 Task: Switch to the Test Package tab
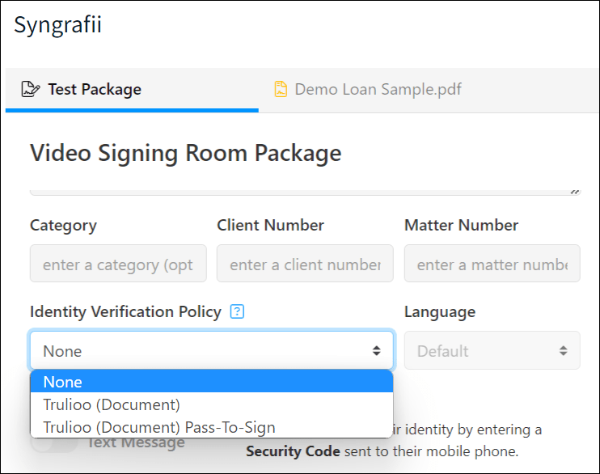coord(94,89)
